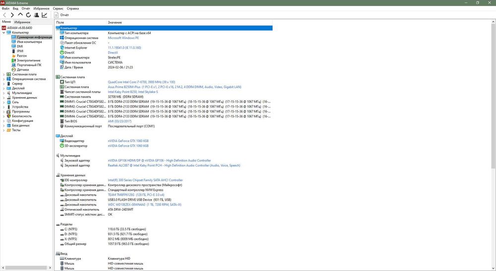Expand the Операционная система tree node
Screen dimensions: 496x271
[x=3, y=79]
